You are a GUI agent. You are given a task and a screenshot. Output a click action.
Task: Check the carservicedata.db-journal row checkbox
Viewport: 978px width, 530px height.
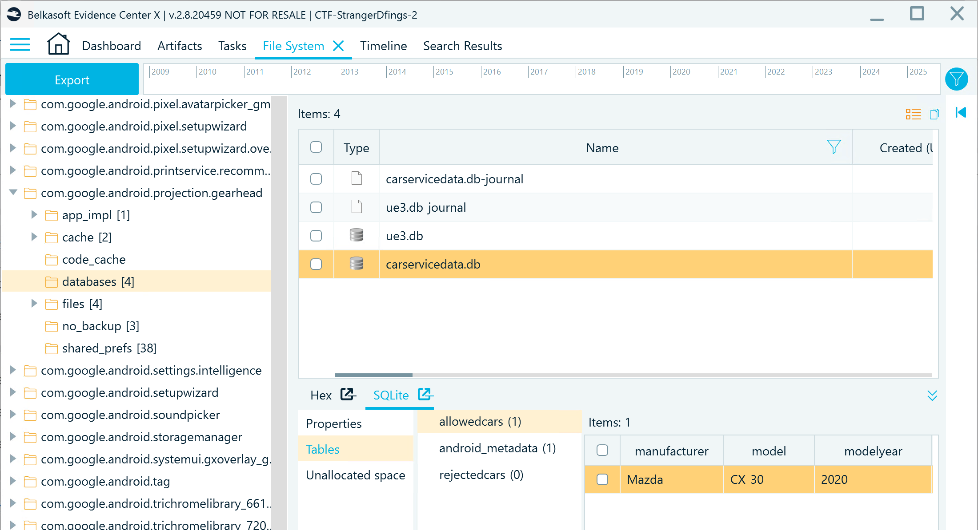(316, 179)
